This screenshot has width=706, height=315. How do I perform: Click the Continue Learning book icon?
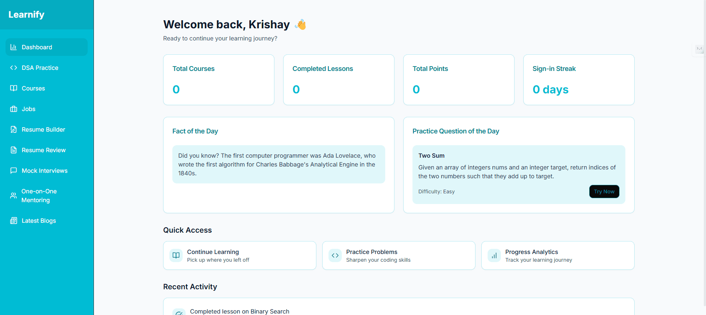pos(176,255)
